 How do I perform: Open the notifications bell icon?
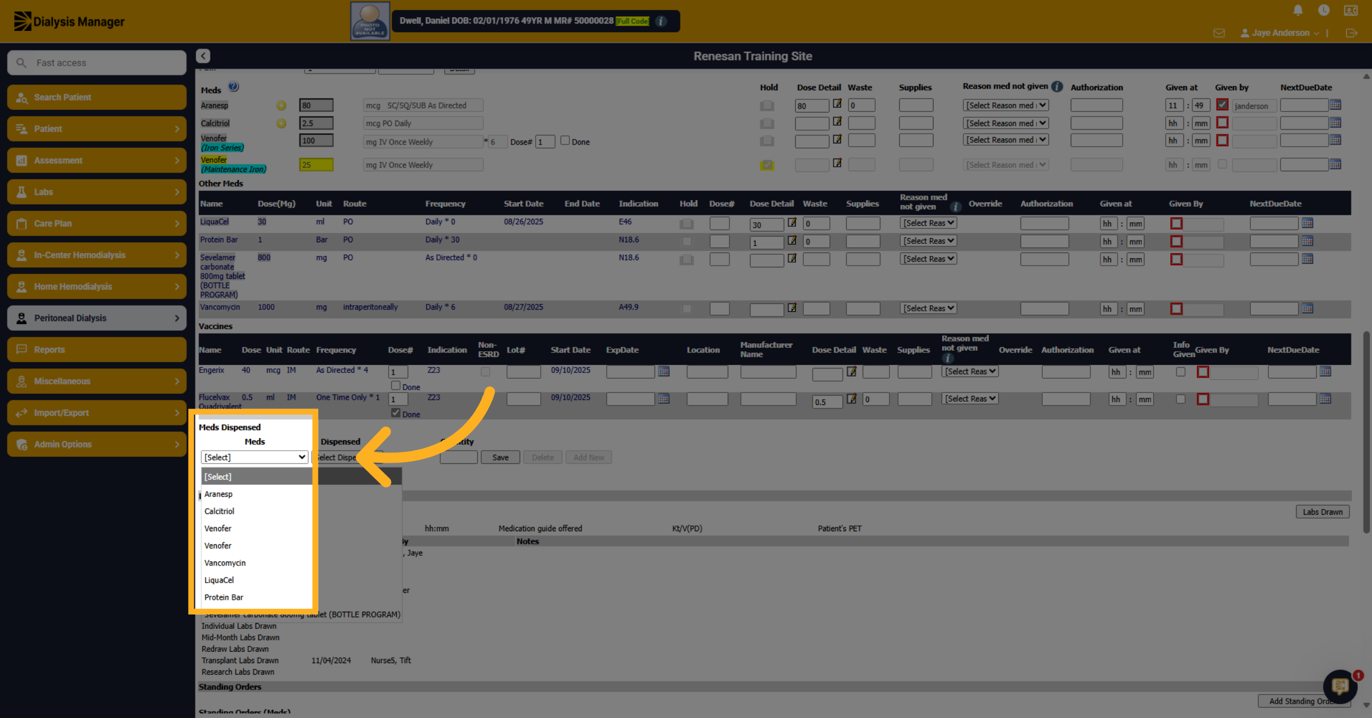[x=1298, y=10]
